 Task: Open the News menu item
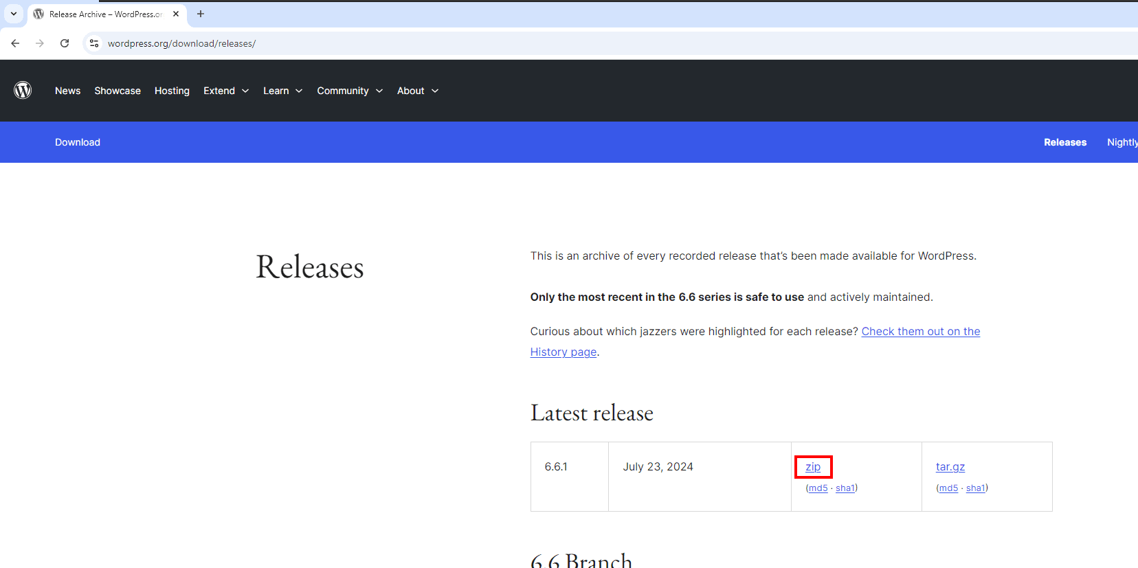click(67, 91)
